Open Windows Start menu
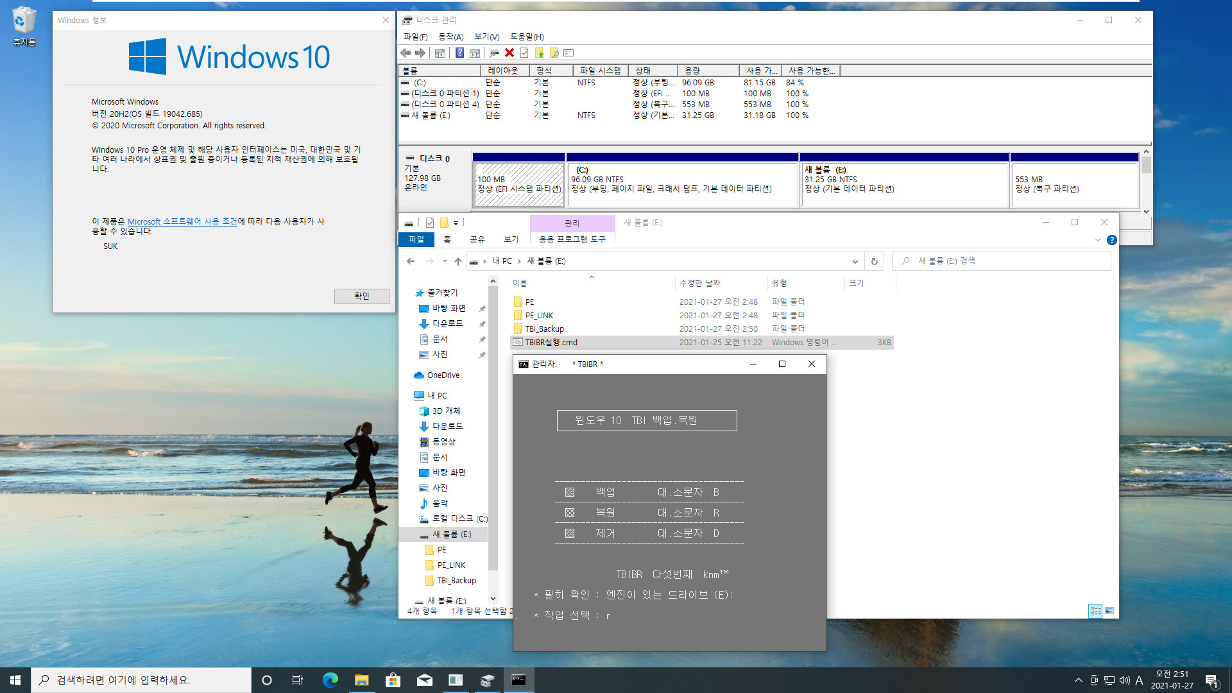 (x=15, y=680)
